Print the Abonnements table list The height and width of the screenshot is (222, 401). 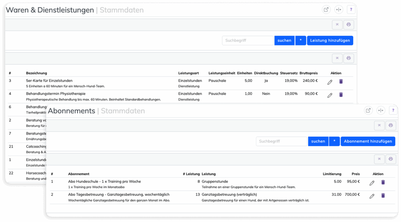point(390,159)
